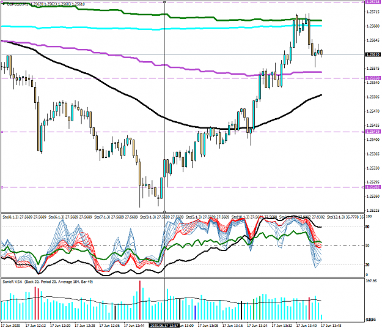This screenshot has height=330, width=382.
Task: Click the 1.25680 price scale value
Action: click(x=373, y=26)
